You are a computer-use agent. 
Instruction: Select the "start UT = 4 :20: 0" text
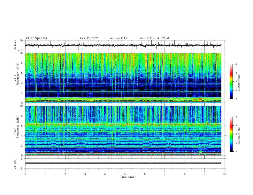[x=154, y=38]
